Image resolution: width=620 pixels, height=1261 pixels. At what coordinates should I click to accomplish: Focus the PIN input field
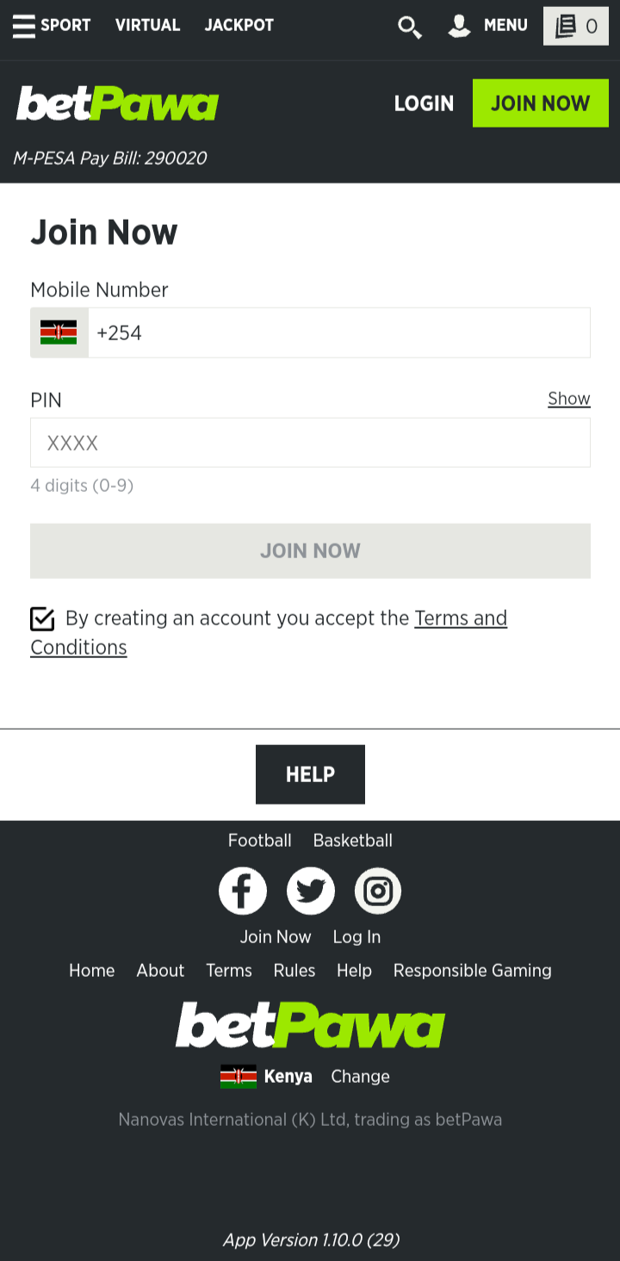tap(310, 443)
